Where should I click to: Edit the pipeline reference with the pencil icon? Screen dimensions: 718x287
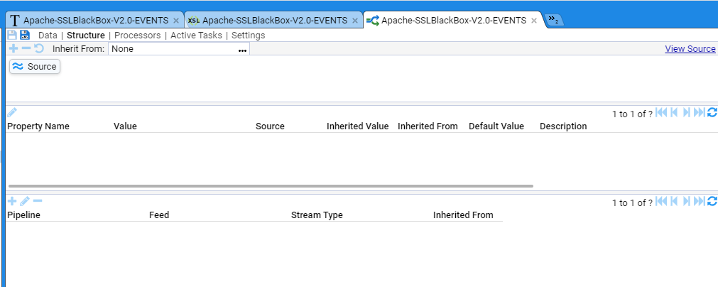pos(25,201)
